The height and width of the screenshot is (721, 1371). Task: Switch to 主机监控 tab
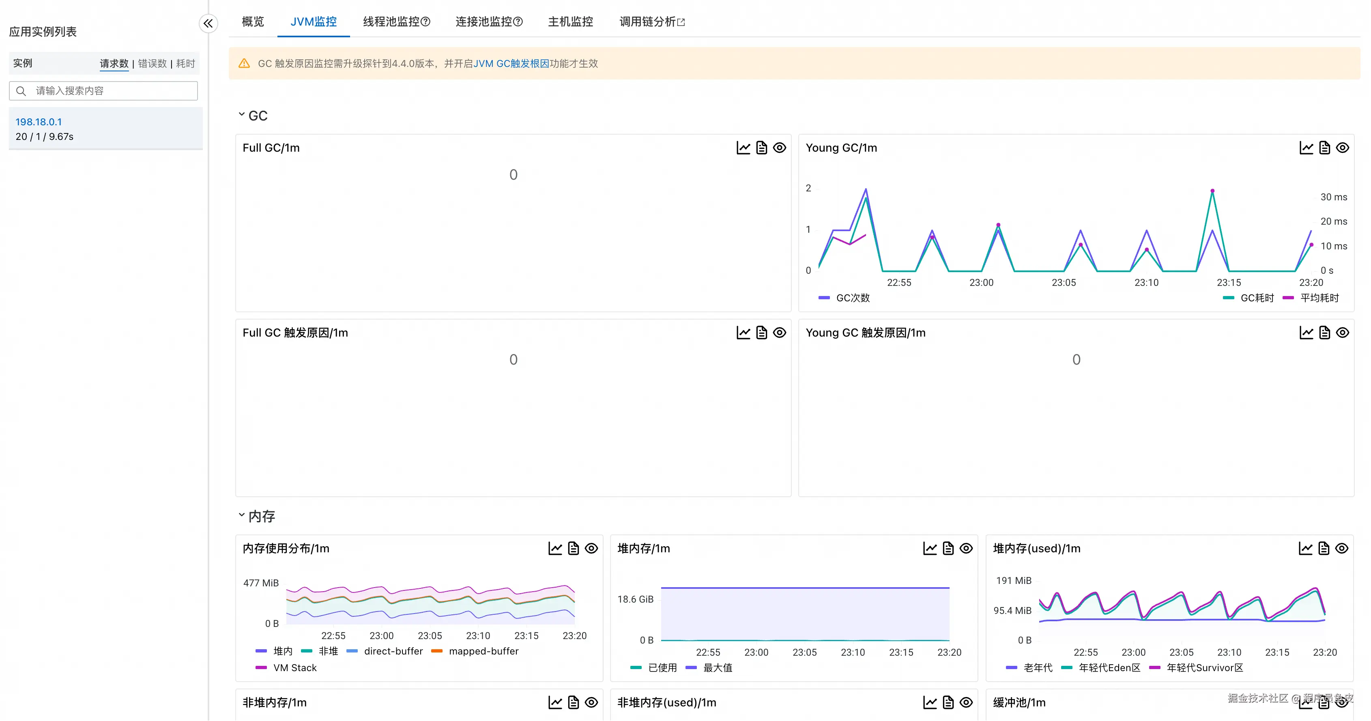[x=570, y=22]
